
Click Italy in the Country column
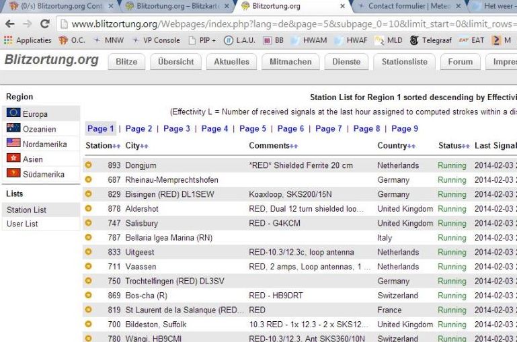tap(385, 238)
